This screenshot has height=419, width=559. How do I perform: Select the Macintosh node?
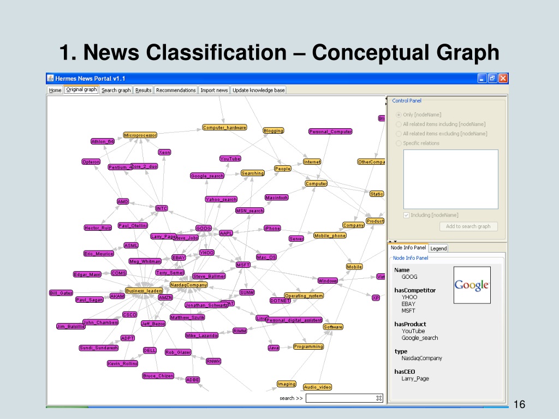point(277,197)
